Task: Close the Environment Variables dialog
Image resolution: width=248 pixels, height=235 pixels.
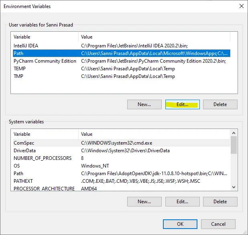Action: click(241, 6)
